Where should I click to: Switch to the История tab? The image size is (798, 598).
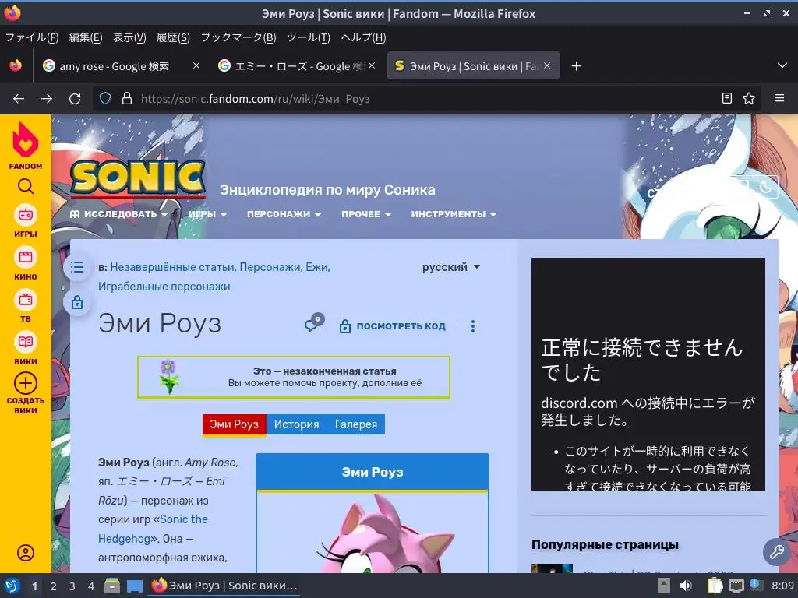[297, 424]
